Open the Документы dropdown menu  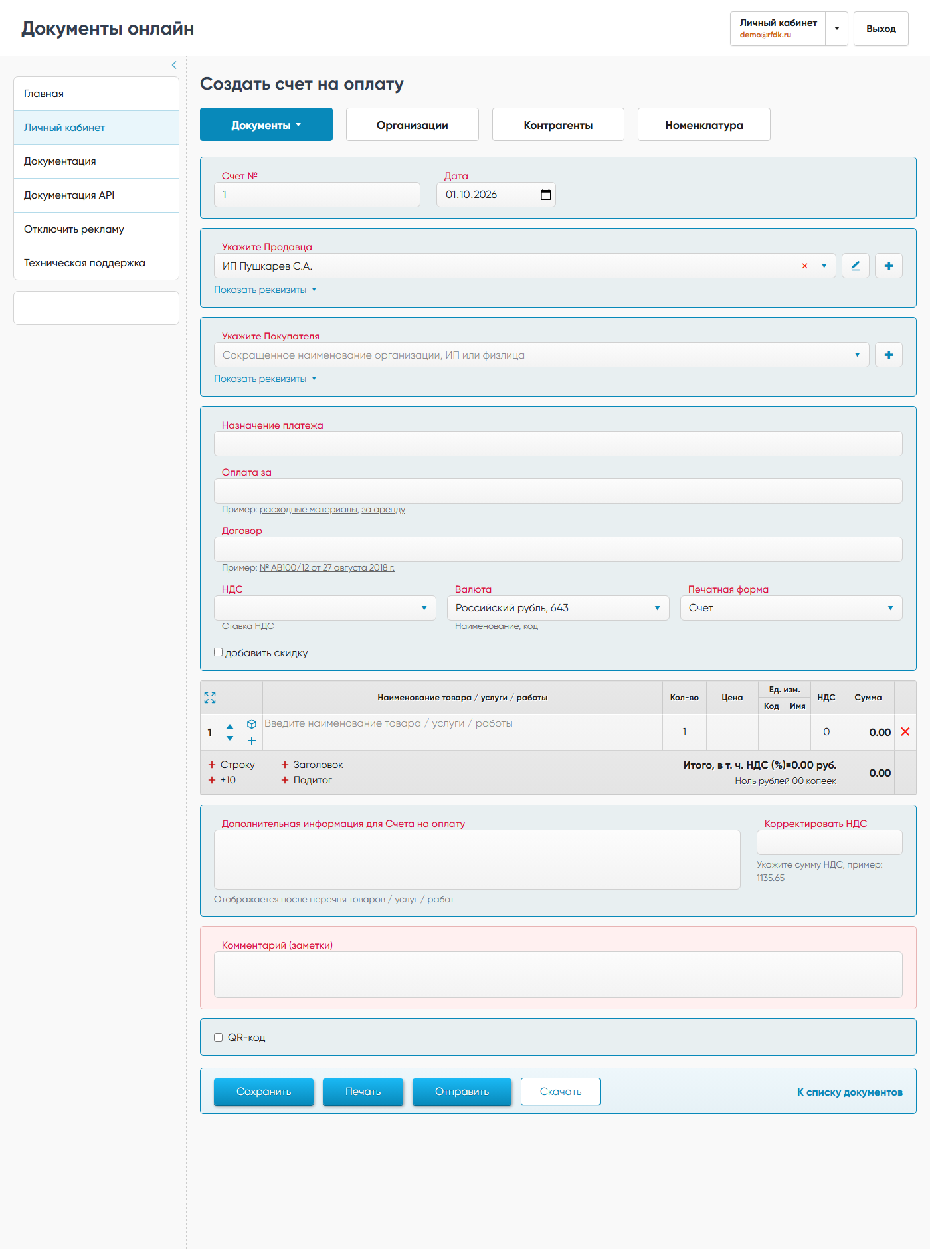point(266,124)
